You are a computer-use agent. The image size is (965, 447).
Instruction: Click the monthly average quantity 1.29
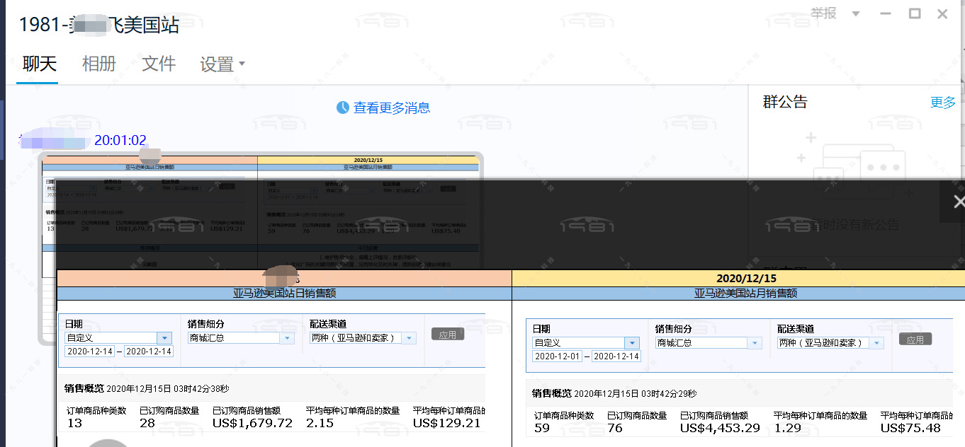(787, 429)
